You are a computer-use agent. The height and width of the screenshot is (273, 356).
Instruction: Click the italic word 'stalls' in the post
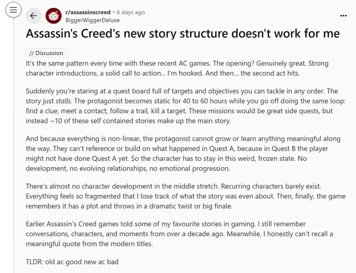coord(64,101)
